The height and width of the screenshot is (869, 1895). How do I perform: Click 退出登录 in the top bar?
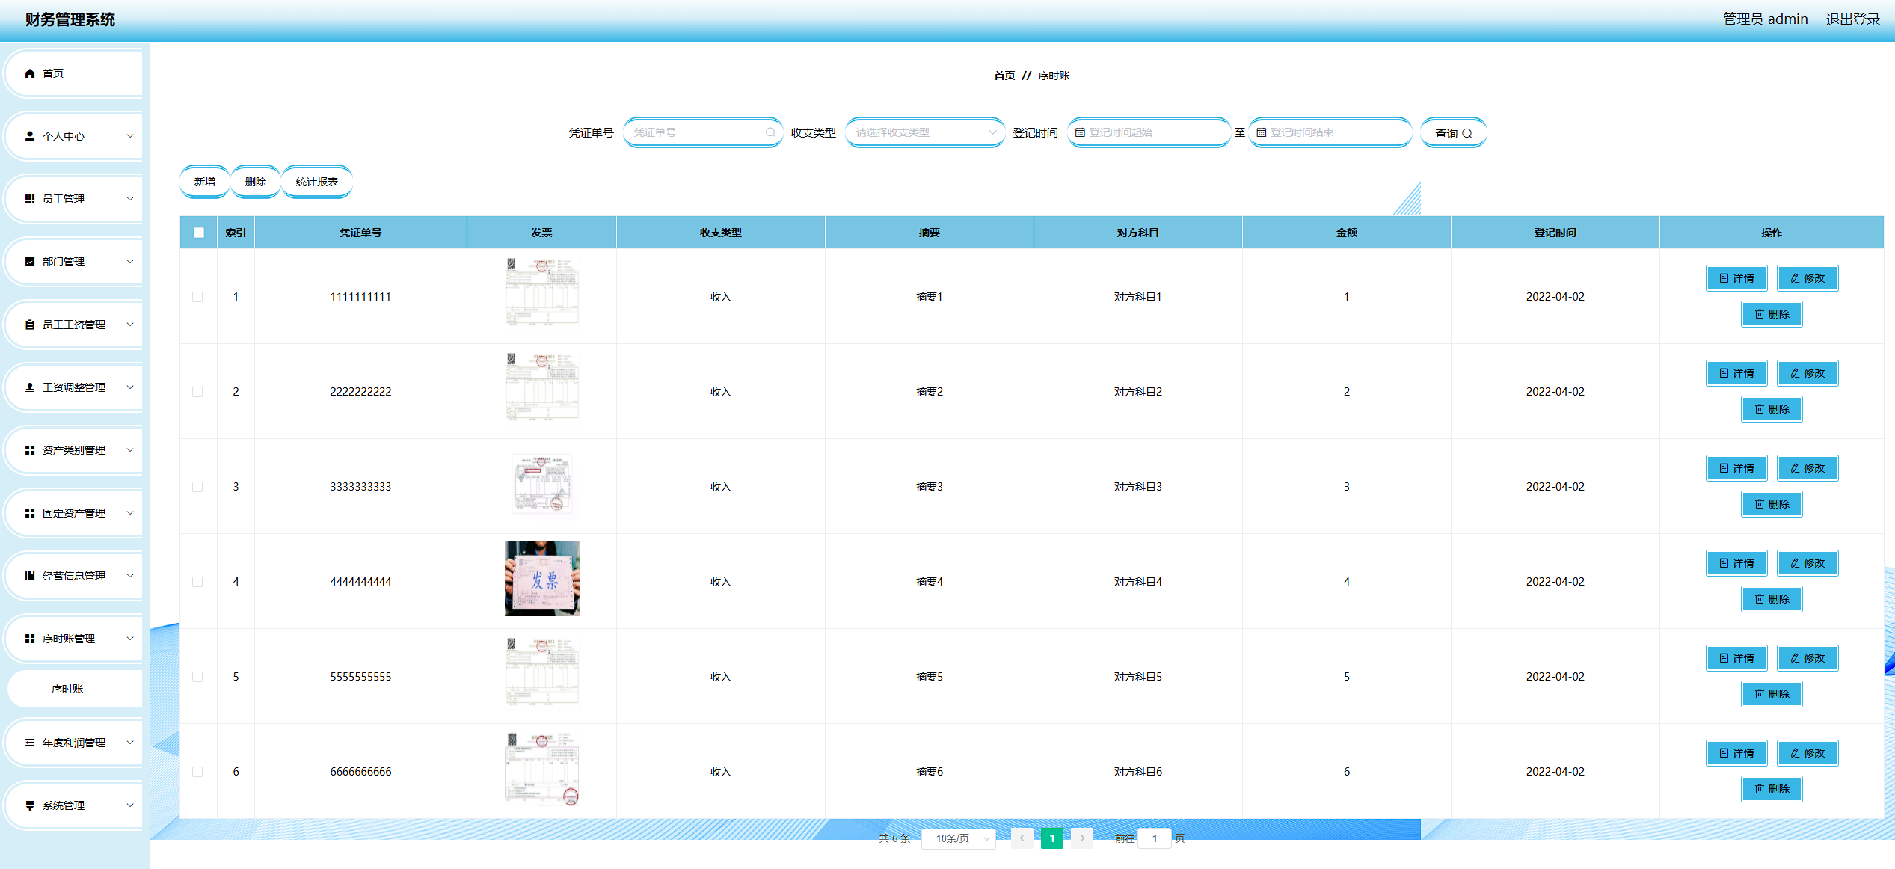click(x=1852, y=19)
